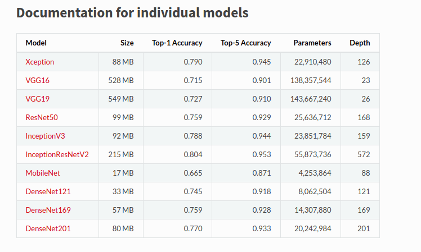Select the Depth column header

(360, 43)
